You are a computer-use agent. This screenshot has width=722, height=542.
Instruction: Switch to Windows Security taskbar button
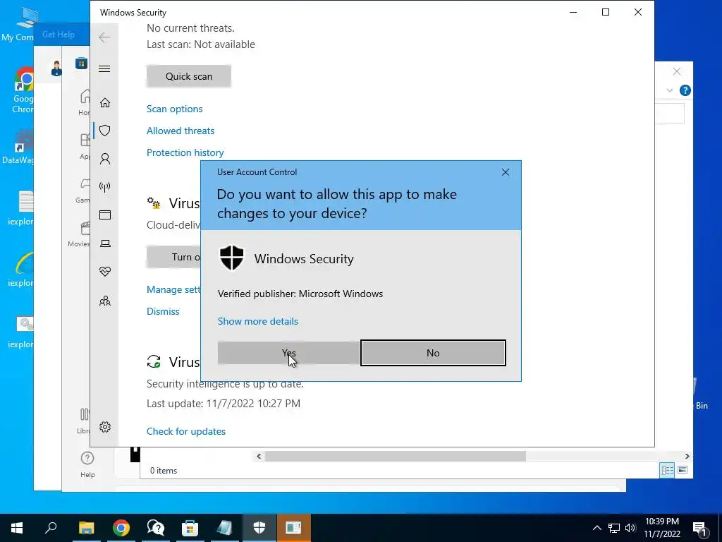click(x=259, y=528)
